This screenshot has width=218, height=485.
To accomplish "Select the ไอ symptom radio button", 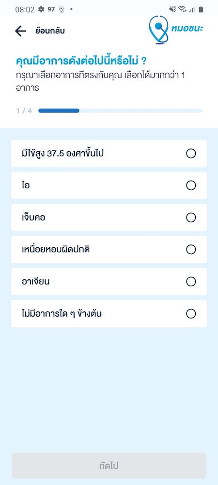I will pyautogui.click(x=191, y=185).
